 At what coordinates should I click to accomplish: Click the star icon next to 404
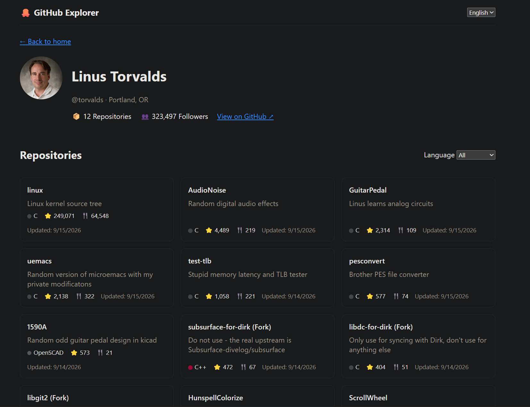click(370, 367)
